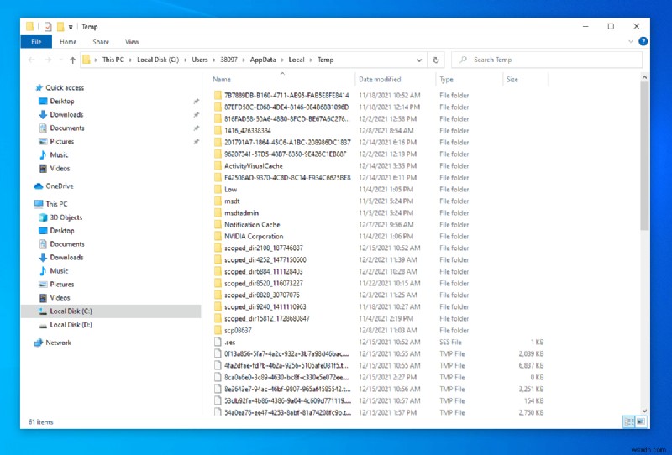Click the Documents pin icon in Quick access

pos(197,128)
